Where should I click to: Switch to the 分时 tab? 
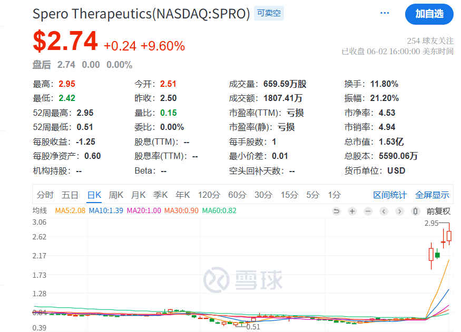tap(45, 195)
